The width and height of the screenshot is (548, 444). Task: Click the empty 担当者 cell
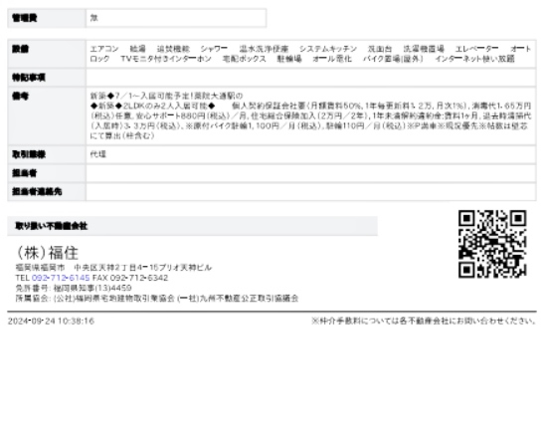pyautogui.click(x=310, y=173)
